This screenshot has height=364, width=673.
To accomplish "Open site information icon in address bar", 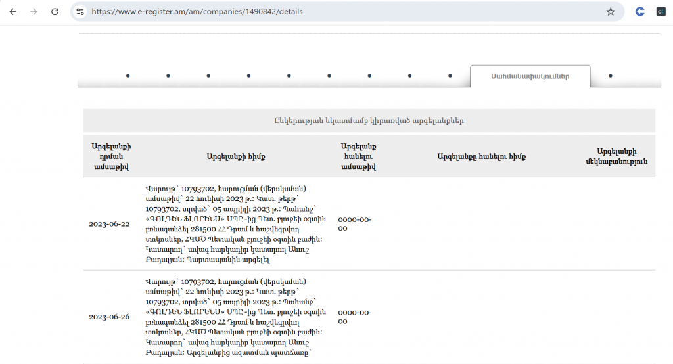I will point(80,12).
